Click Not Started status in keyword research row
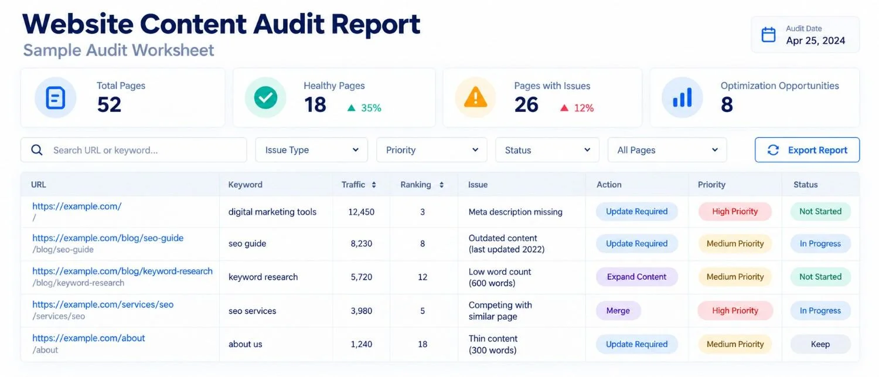 820,277
